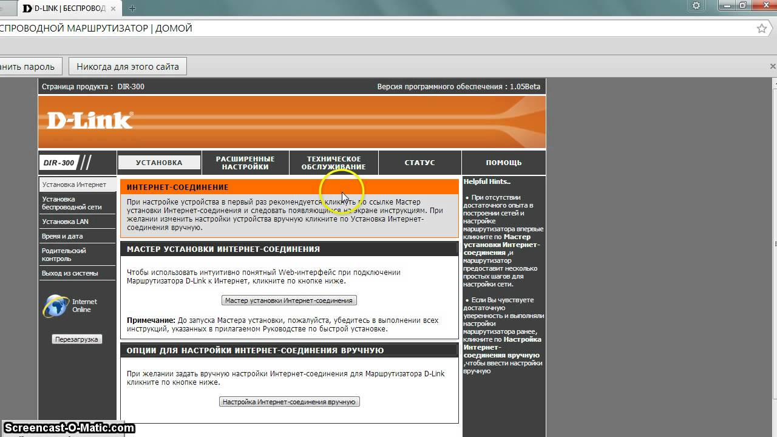Image resolution: width=777 pixels, height=437 pixels.
Task: Open a new browser tab with plus
Action: tap(132, 8)
